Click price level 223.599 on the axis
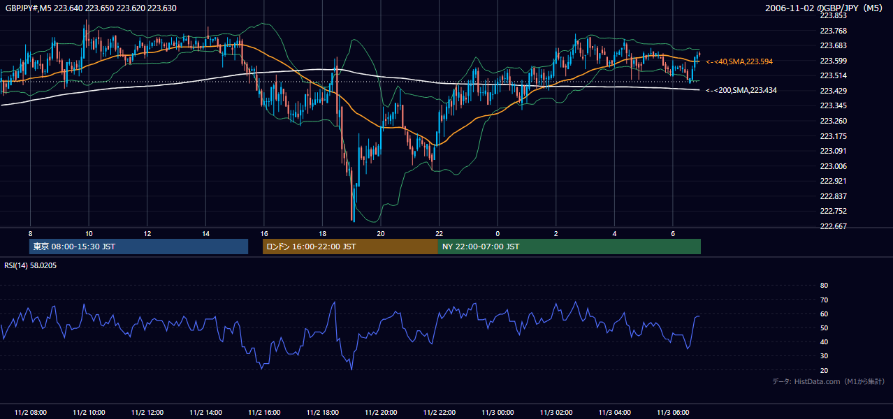The width and height of the screenshot is (893, 419). (x=833, y=61)
